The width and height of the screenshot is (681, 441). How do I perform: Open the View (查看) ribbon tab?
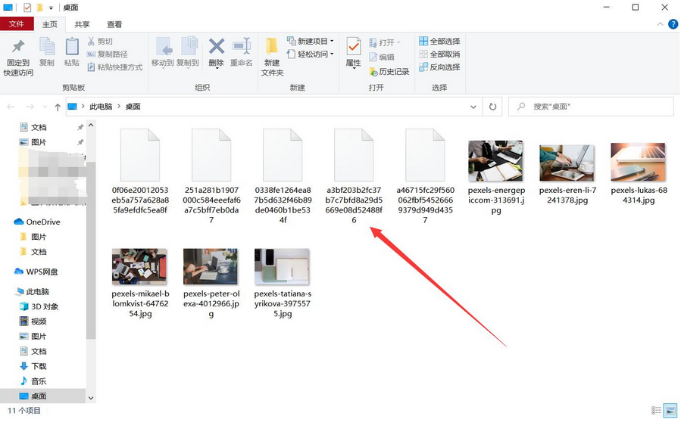[x=114, y=24]
